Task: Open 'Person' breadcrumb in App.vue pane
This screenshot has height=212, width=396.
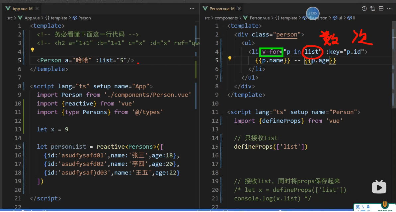Action: 84,18
